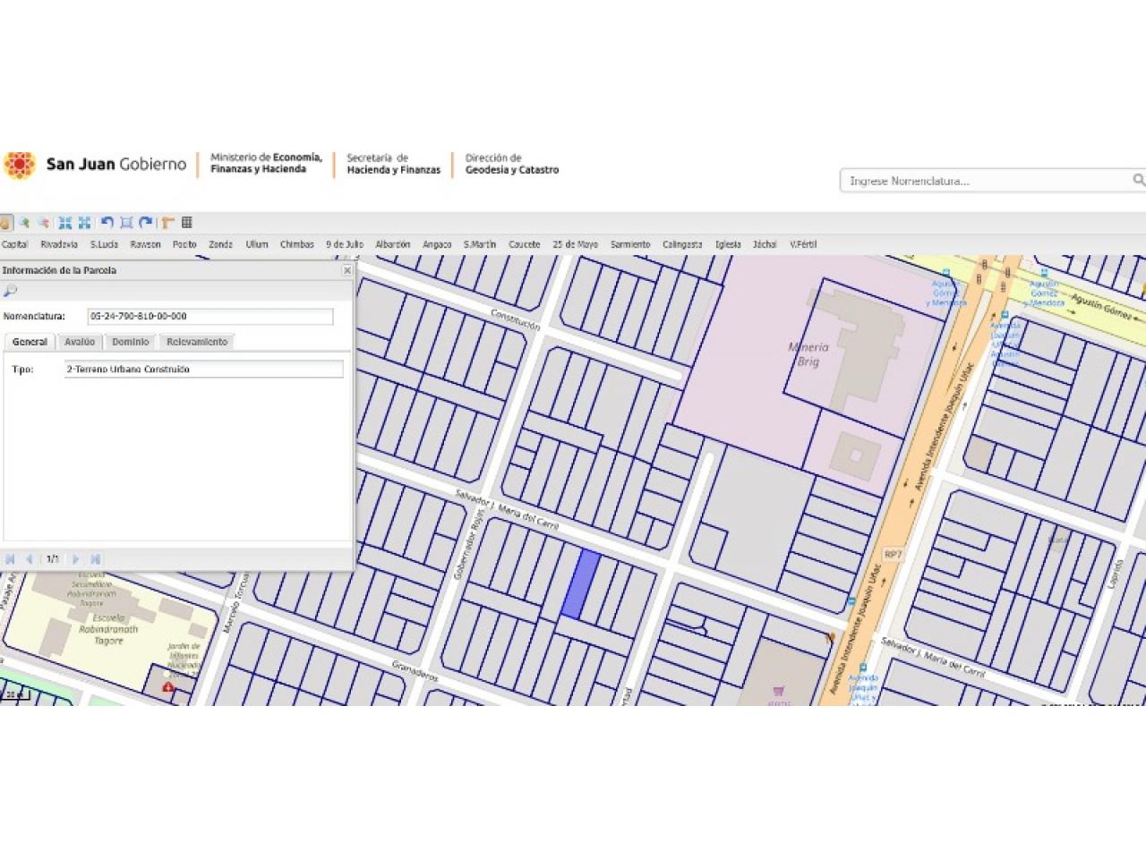Go to previous record in parcel pager
The image size is (1146, 859).
coord(30,559)
